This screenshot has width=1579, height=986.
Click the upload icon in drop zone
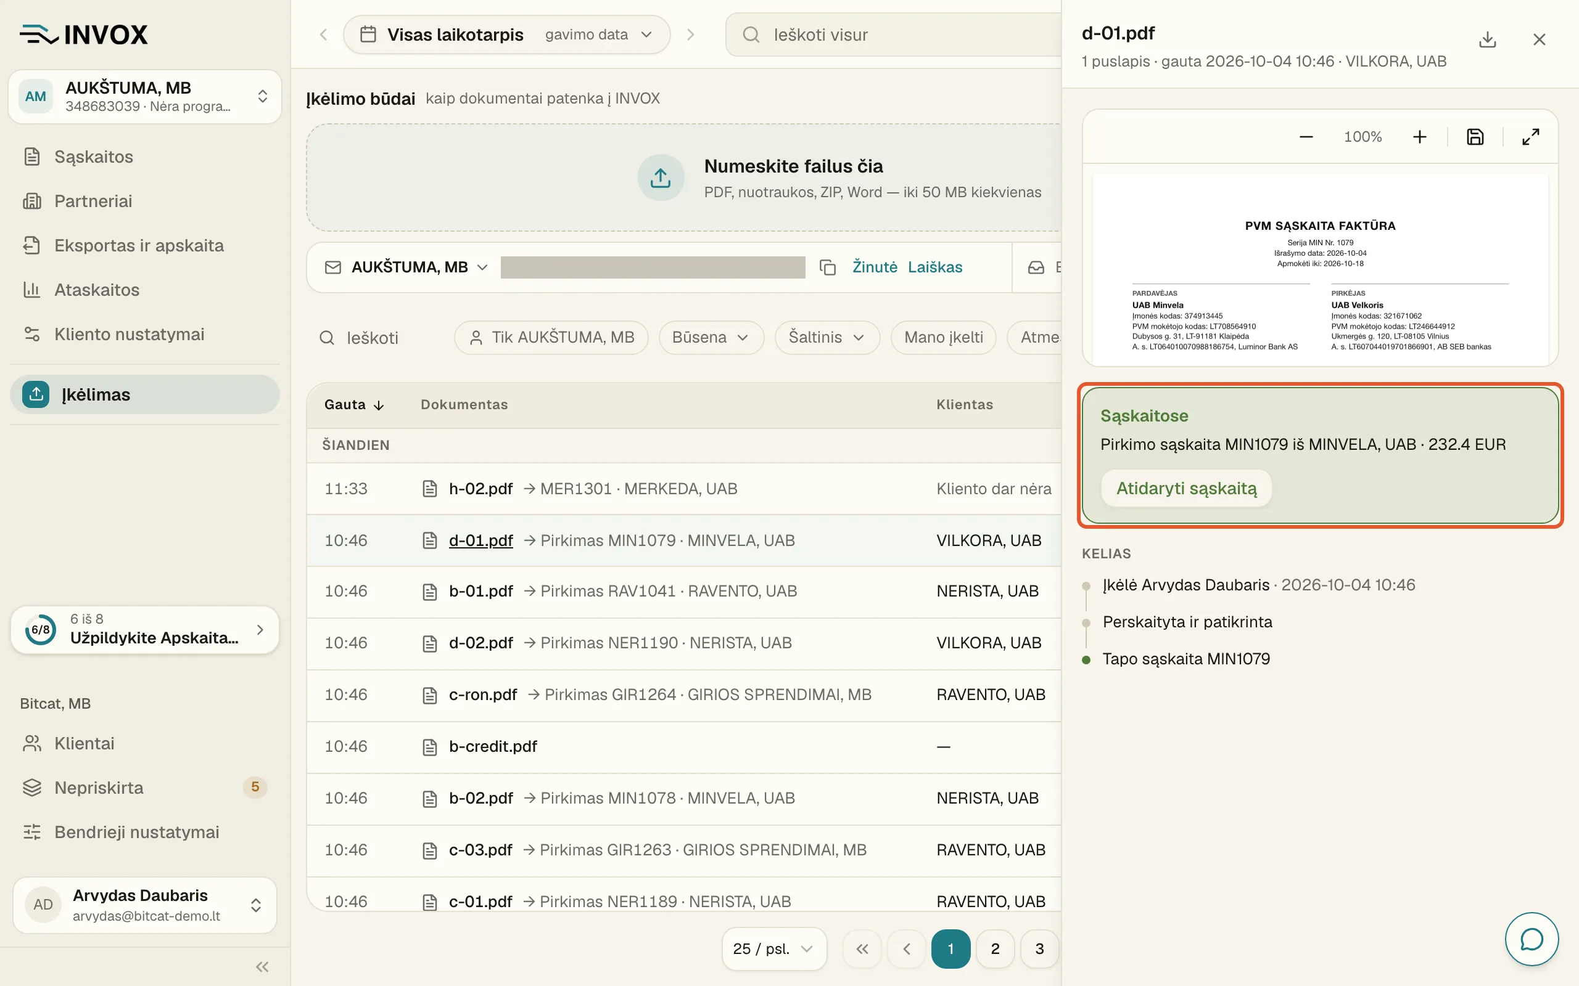661,177
